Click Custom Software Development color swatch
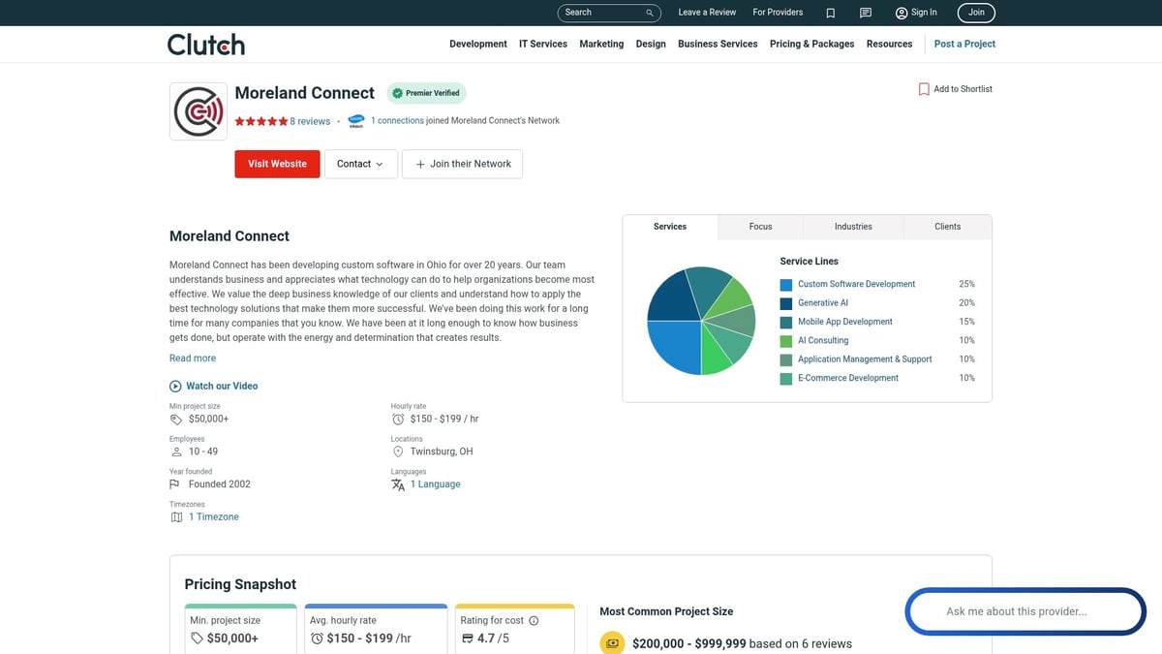 click(786, 285)
